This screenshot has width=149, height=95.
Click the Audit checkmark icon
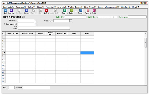[46, 10]
